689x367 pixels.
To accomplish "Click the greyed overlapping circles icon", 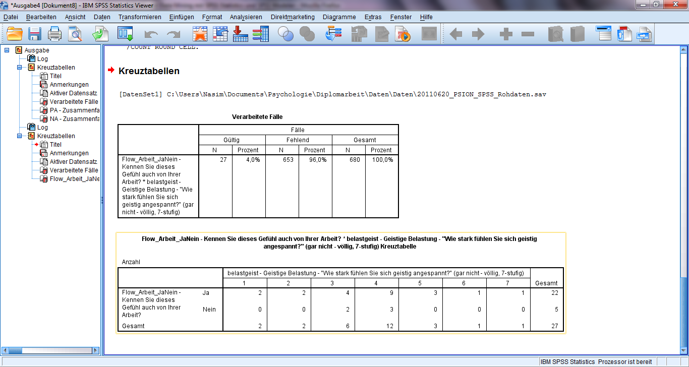I will coord(307,34).
